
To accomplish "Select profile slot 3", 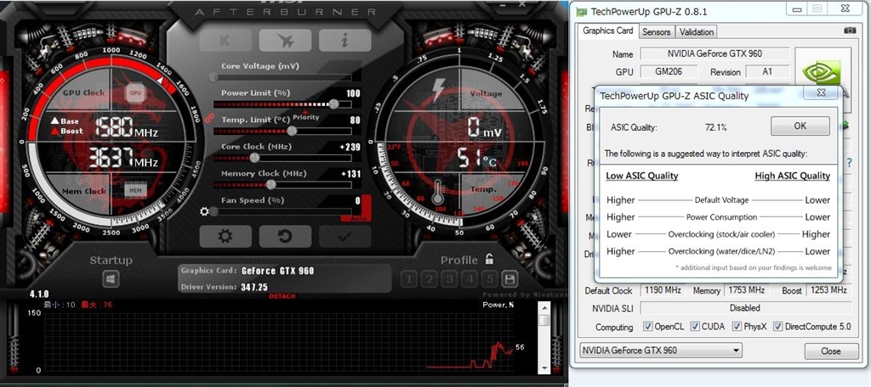I will [x=451, y=279].
